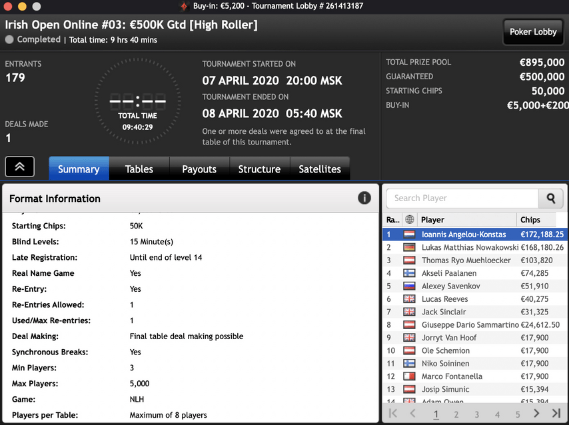Select Niko Soininen in the player list

tap(474, 363)
